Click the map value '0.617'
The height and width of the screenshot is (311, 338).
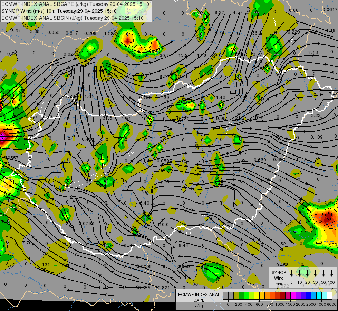point(72,33)
